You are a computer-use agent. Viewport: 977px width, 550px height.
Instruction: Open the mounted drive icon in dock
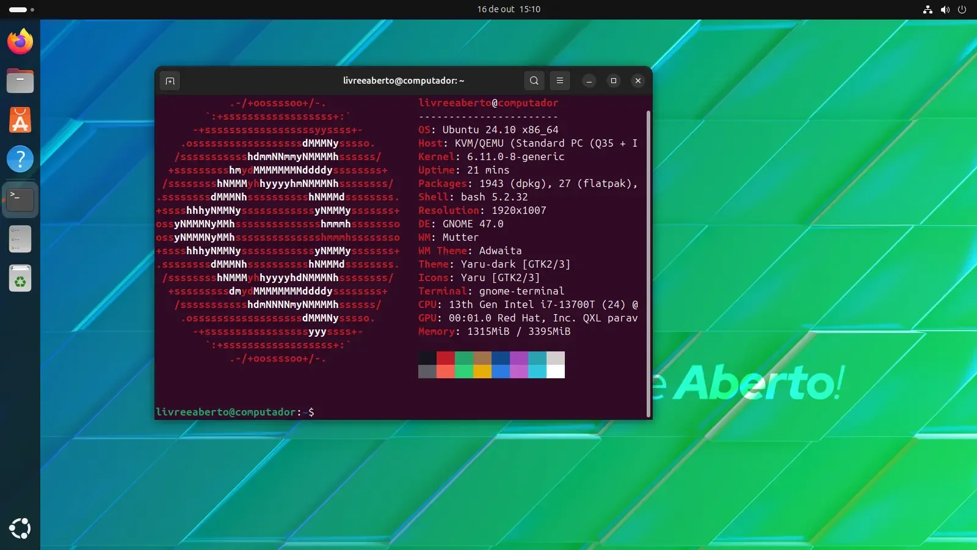[20, 239]
